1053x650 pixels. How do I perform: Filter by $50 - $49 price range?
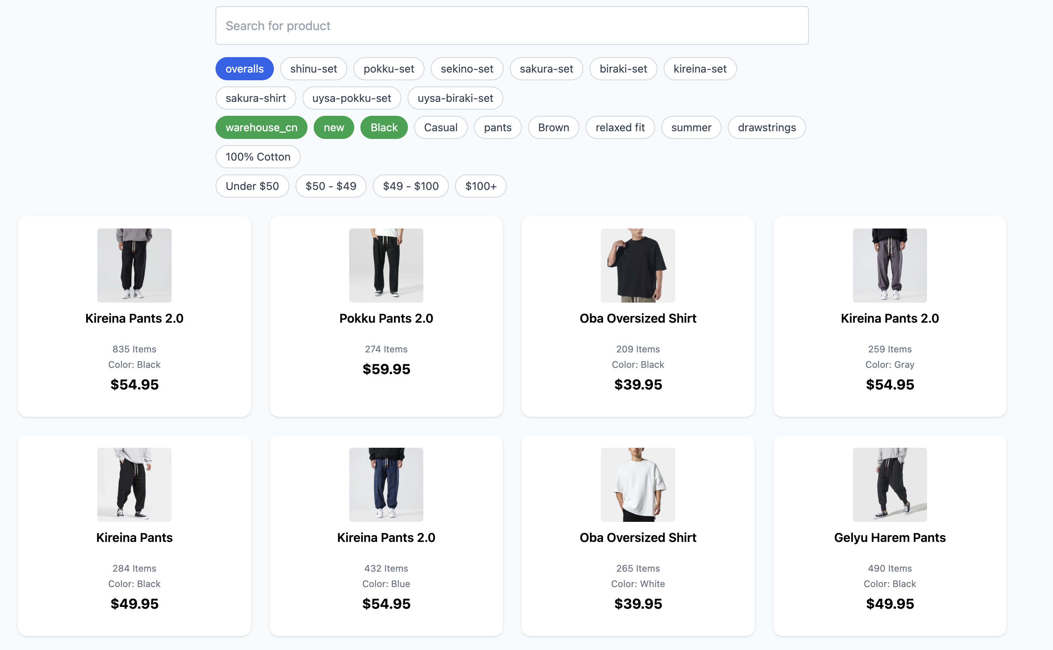coord(331,186)
